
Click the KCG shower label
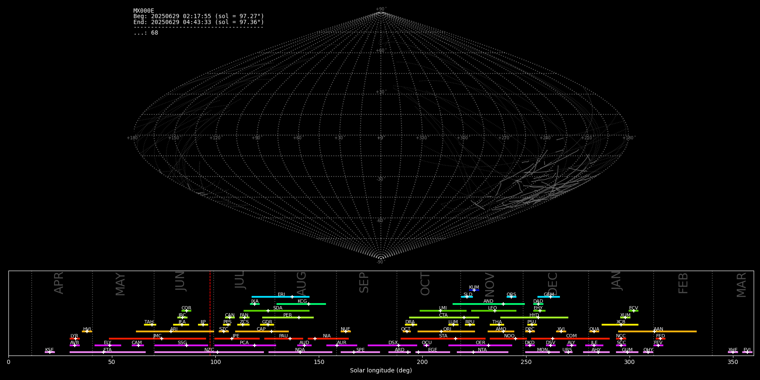[302, 301]
